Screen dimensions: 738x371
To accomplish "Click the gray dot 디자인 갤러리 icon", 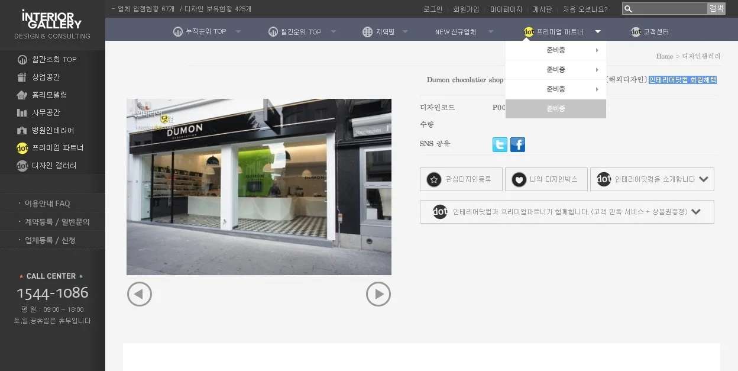I will tap(22, 166).
